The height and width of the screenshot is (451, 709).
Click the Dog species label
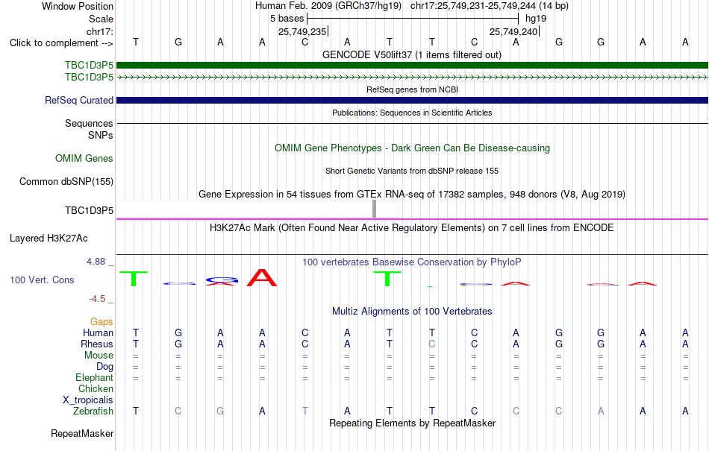(104, 367)
